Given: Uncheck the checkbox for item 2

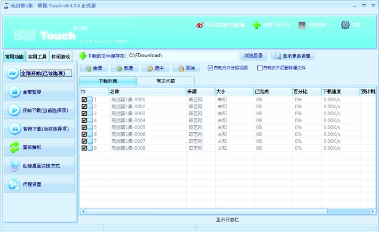Looking at the screenshot, I should (84, 107).
